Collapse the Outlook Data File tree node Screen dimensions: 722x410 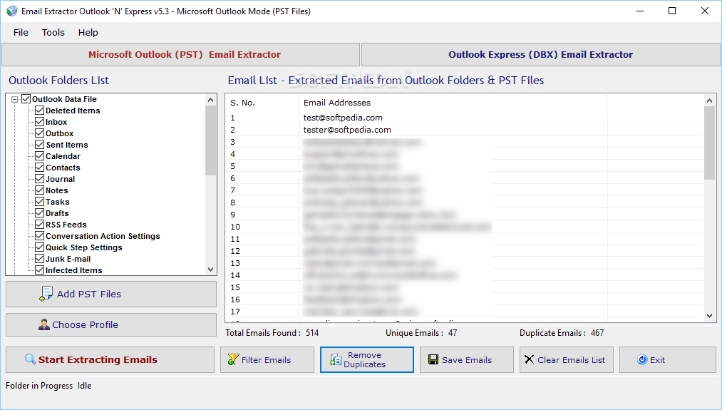(x=15, y=100)
